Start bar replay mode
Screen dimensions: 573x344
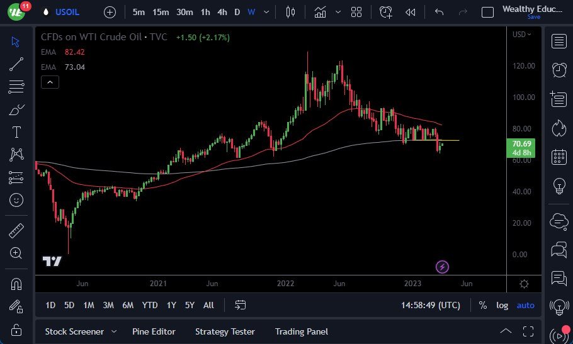click(411, 13)
